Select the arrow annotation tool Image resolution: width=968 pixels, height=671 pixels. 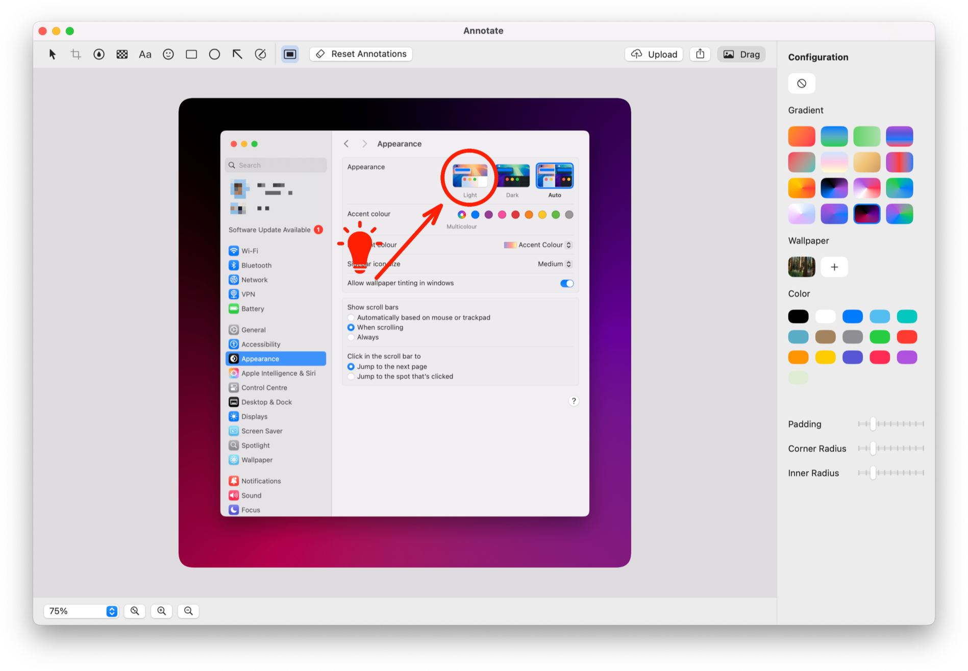(237, 54)
